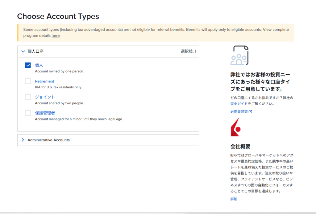Click the 選択肢: 1 counter text

coord(189,51)
